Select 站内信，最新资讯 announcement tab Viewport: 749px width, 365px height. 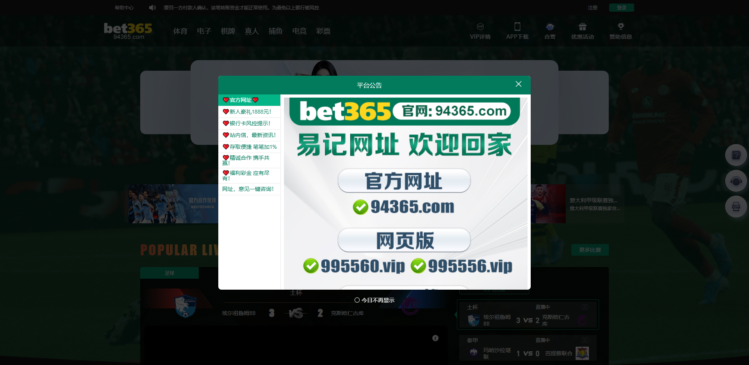pos(249,135)
